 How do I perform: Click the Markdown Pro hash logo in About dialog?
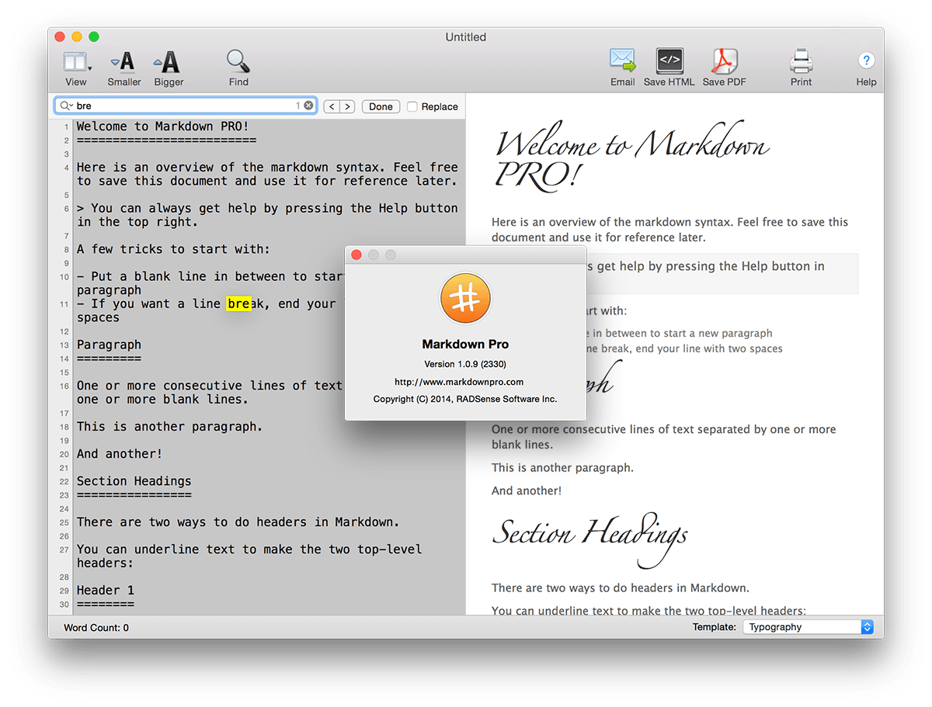tap(464, 300)
